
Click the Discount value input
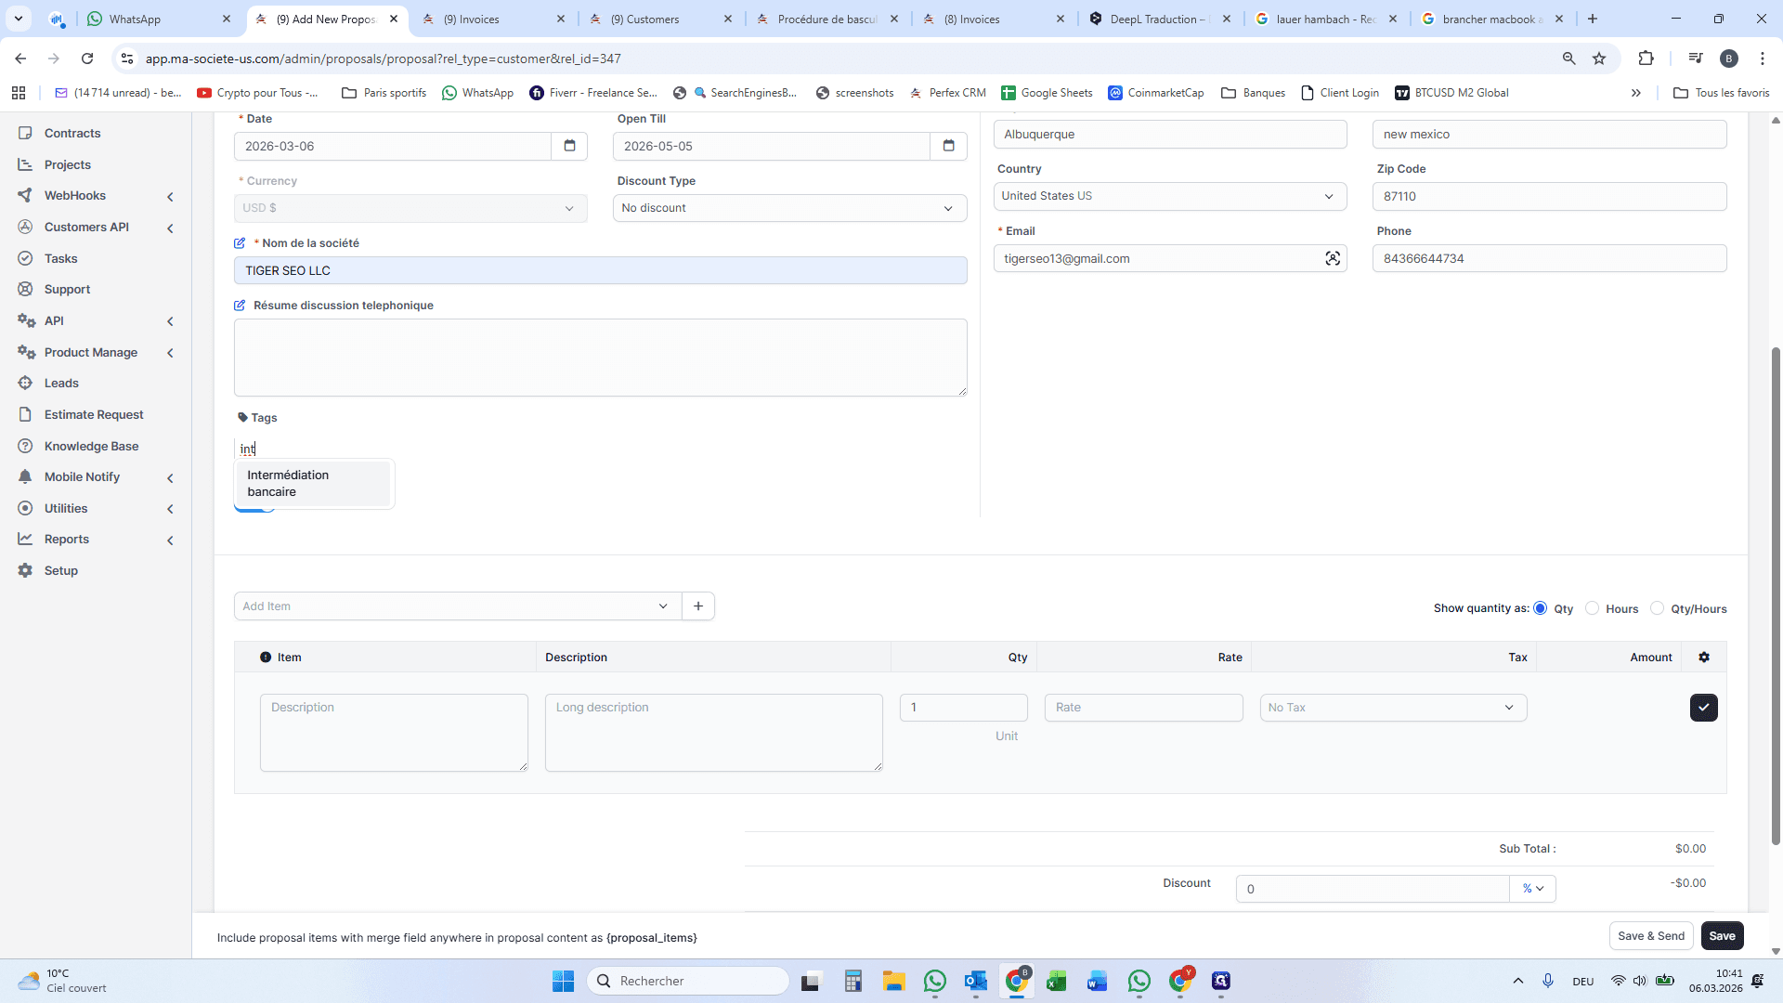point(1373,889)
